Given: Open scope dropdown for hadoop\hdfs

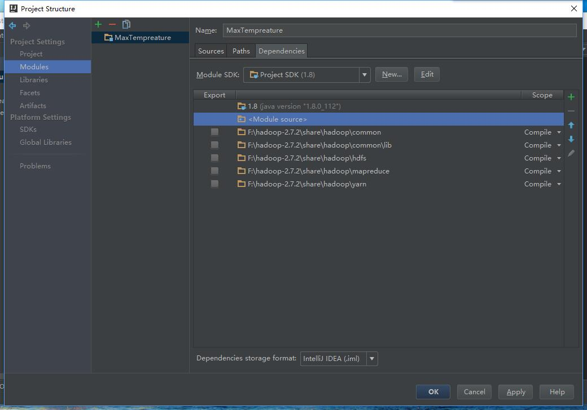Looking at the screenshot, I should pyautogui.click(x=559, y=158).
